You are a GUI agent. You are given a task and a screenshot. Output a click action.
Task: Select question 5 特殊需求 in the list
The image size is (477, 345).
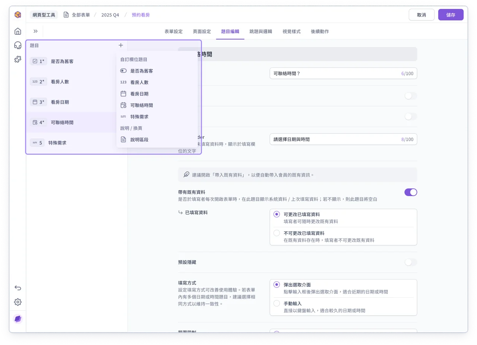coord(76,143)
